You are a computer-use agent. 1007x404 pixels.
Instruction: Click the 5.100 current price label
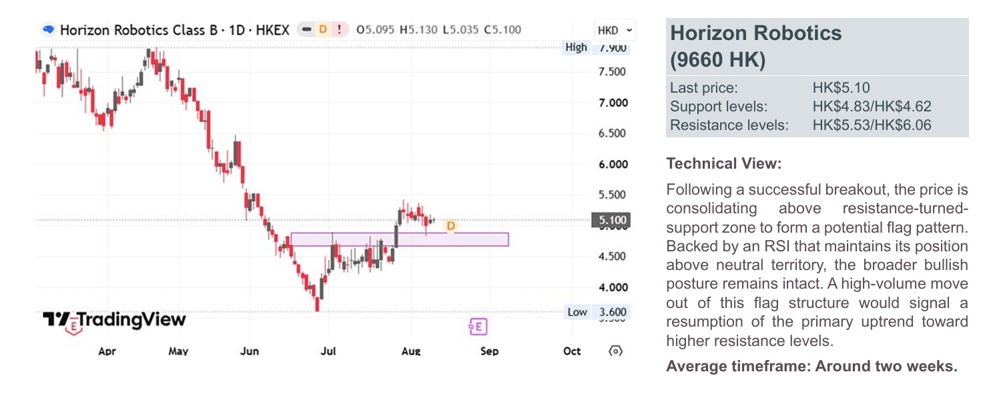click(x=611, y=221)
